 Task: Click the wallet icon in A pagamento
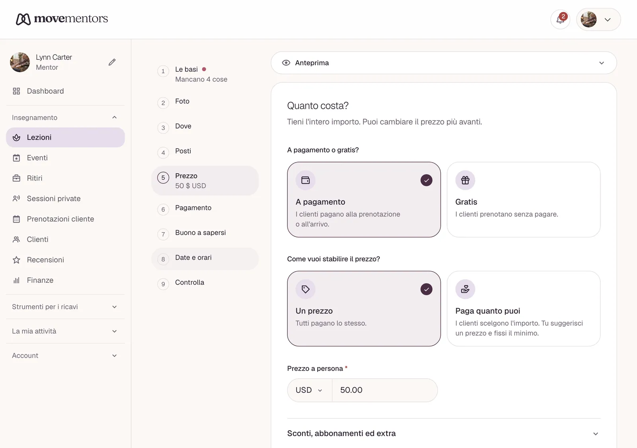(x=305, y=180)
